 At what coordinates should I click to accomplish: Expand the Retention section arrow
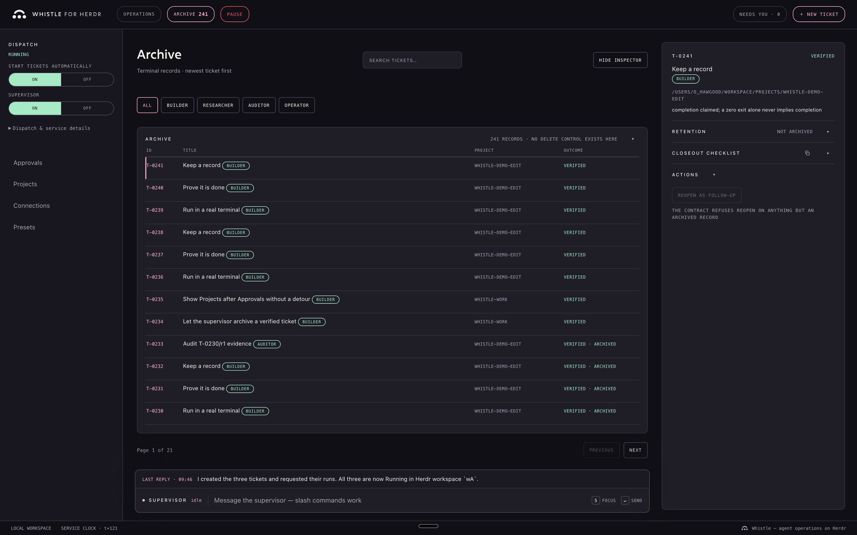pos(828,132)
